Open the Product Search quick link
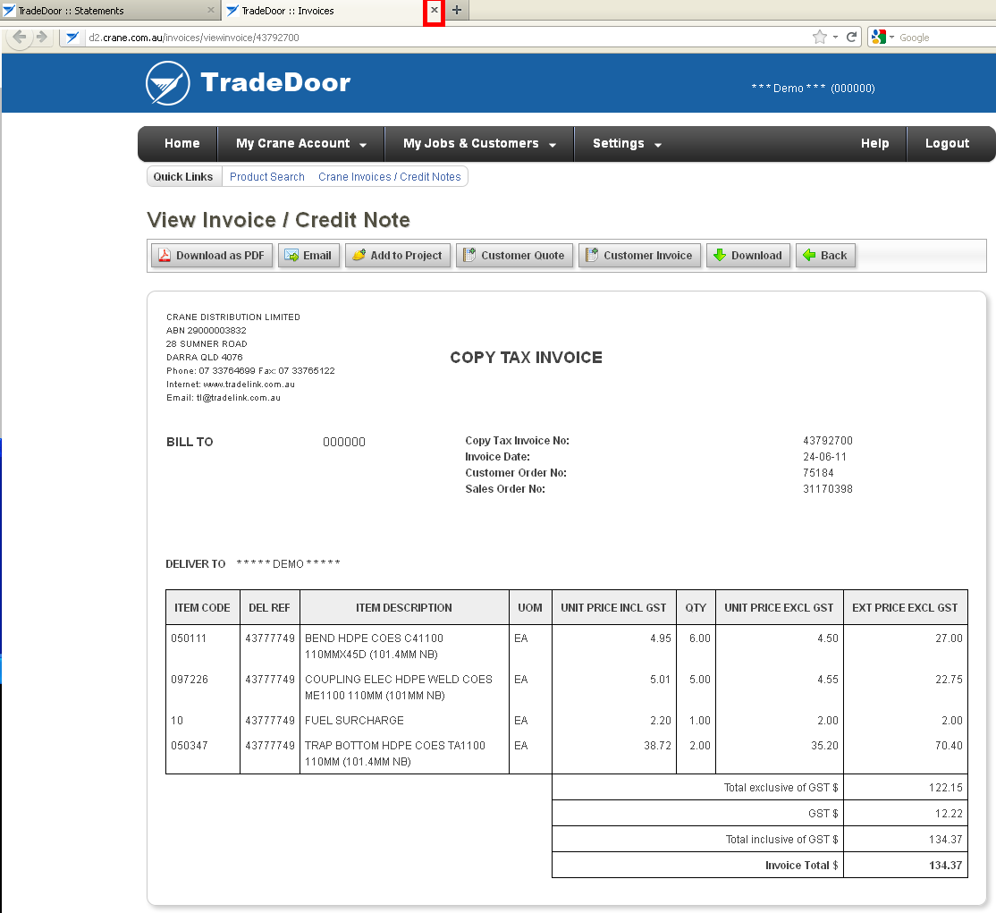Image resolution: width=996 pixels, height=913 pixels. pyautogui.click(x=266, y=177)
